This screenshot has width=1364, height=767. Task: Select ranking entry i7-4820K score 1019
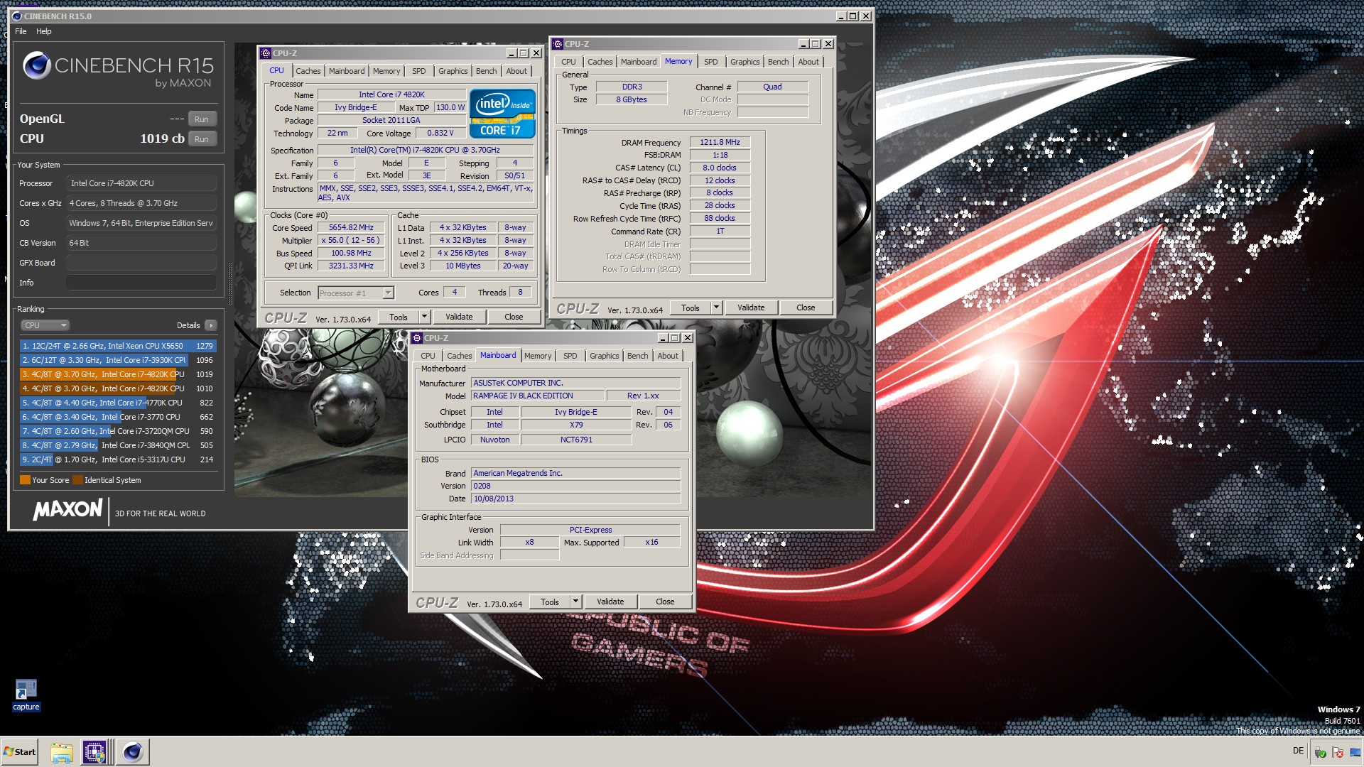(118, 374)
